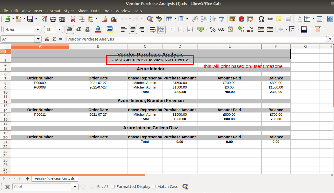Apply the red font color

(x=98, y=29)
